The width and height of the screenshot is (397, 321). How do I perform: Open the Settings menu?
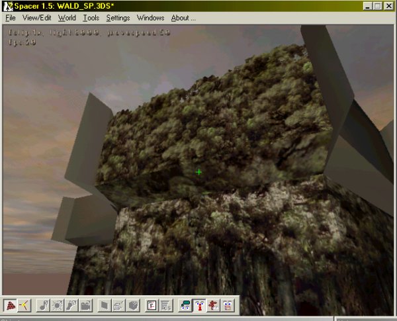pyautogui.click(x=118, y=18)
